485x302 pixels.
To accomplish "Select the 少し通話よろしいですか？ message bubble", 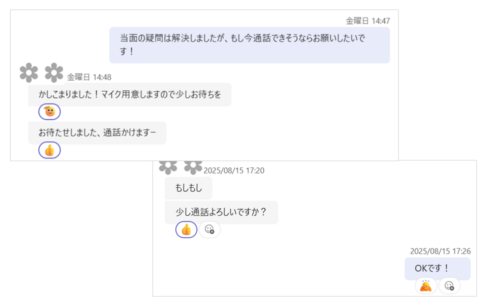I will pos(221,212).
